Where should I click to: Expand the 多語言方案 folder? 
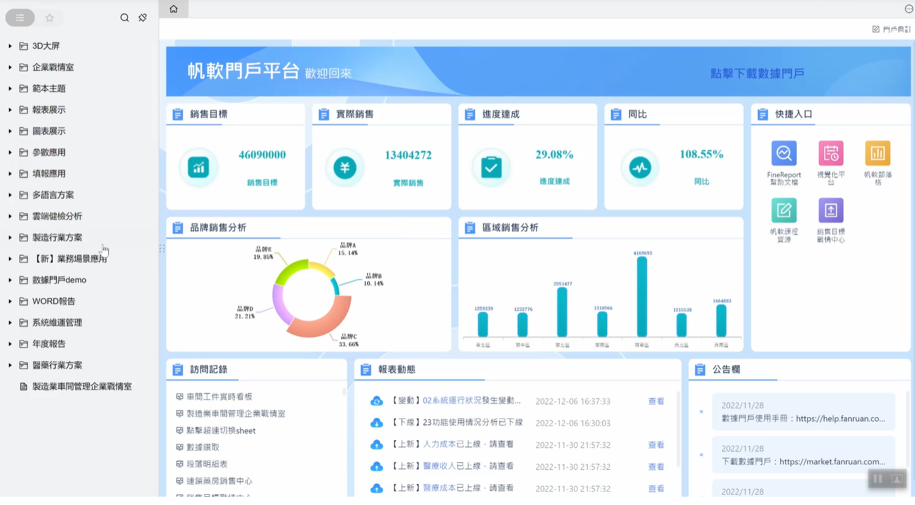click(x=10, y=195)
